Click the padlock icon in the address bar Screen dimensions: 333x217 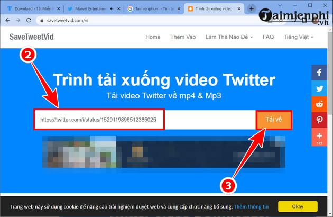pos(42,21)
